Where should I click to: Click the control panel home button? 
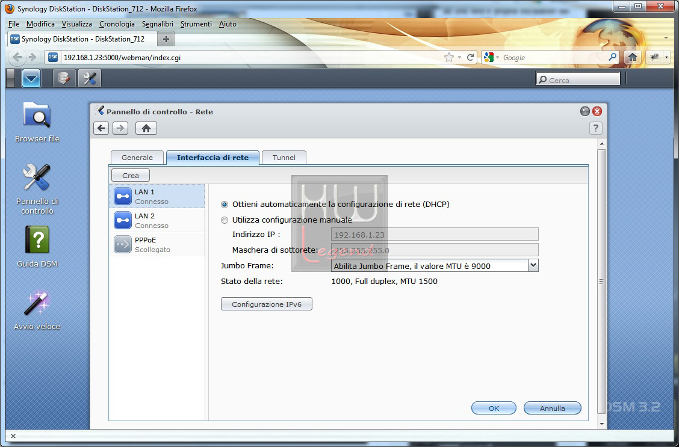tap(146, 128)
